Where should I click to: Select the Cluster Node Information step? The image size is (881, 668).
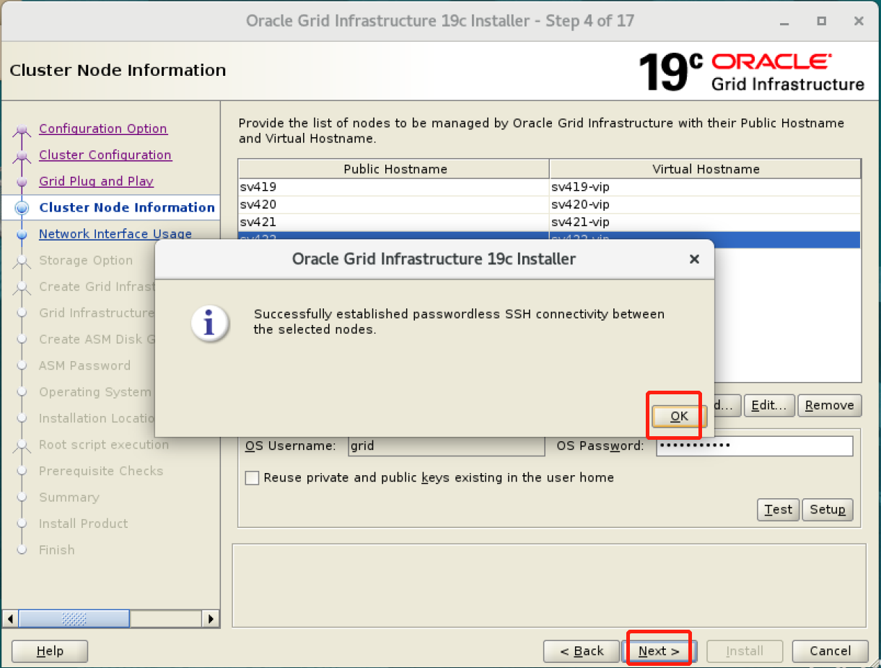(x=127, y=208)
